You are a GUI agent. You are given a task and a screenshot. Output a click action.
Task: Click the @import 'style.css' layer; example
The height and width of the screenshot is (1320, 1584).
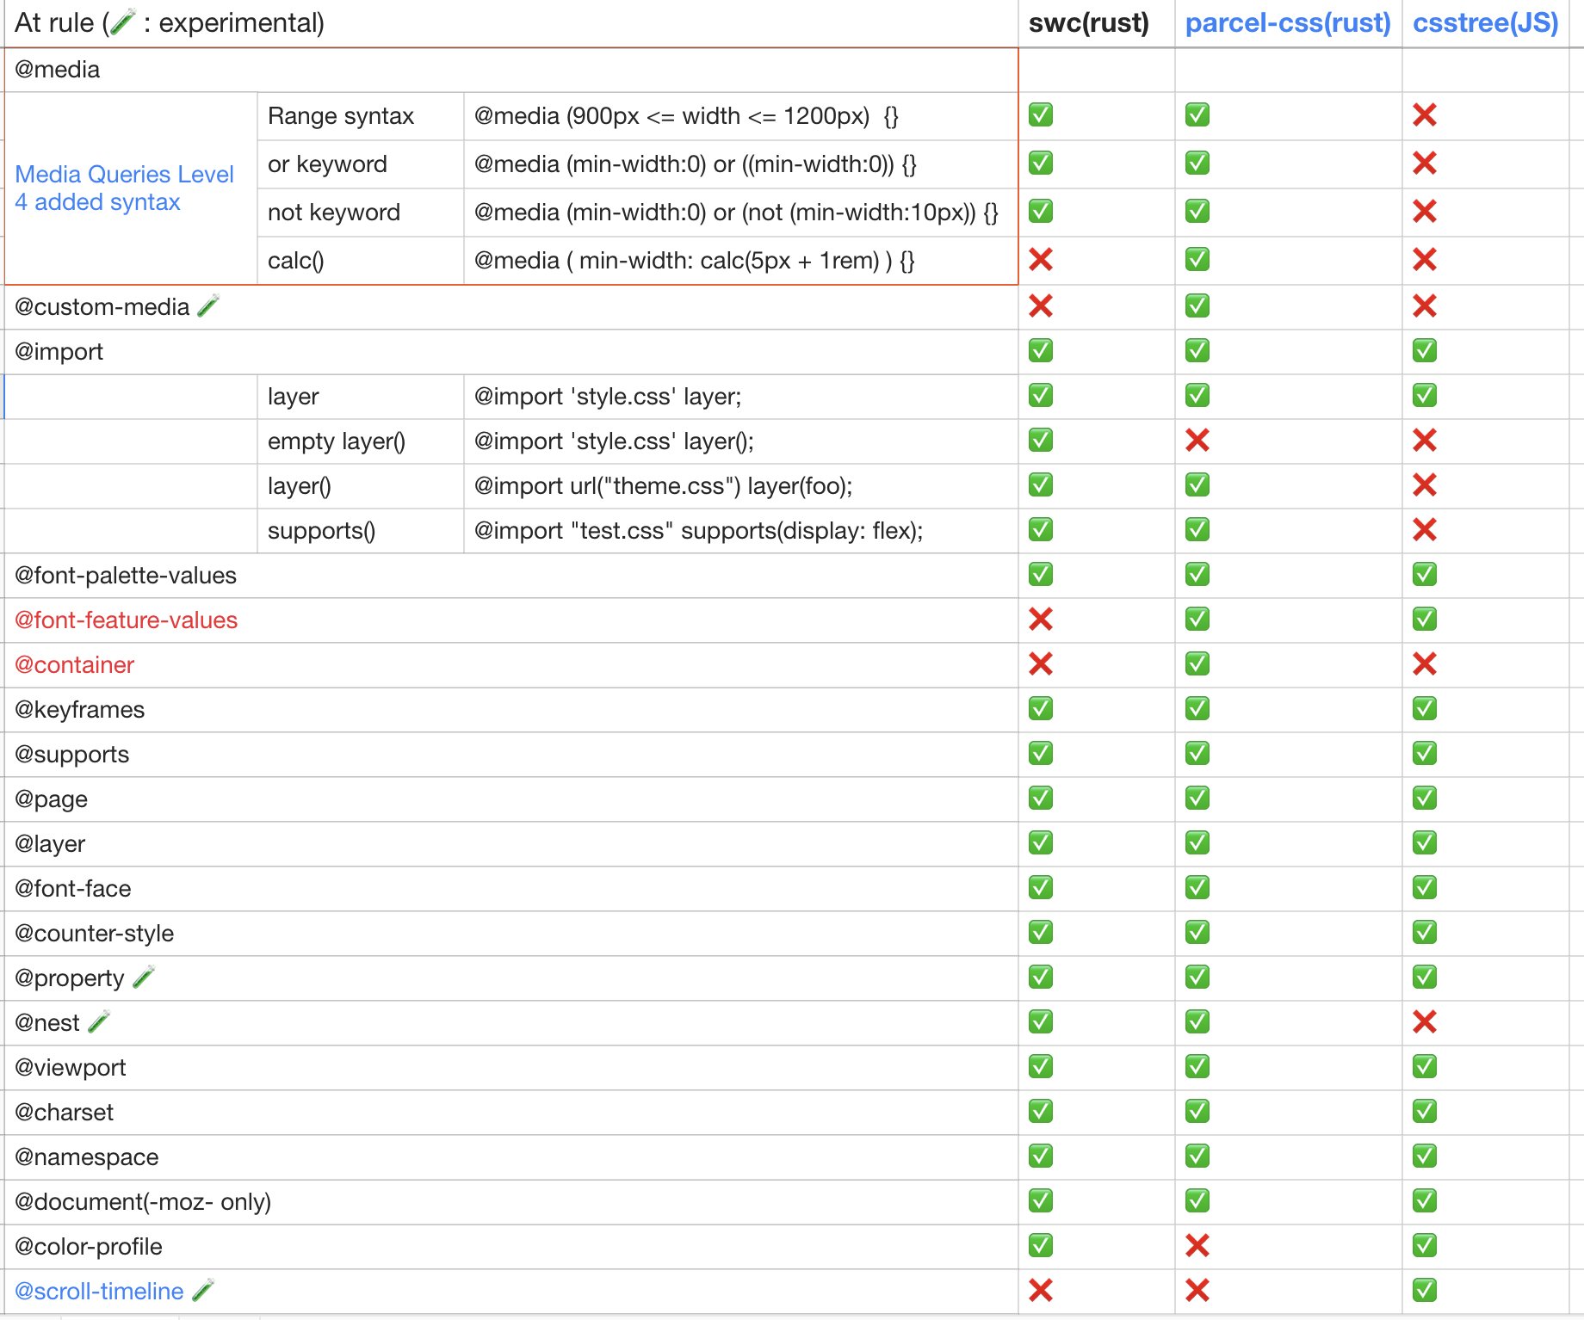(x=608, y=397)
